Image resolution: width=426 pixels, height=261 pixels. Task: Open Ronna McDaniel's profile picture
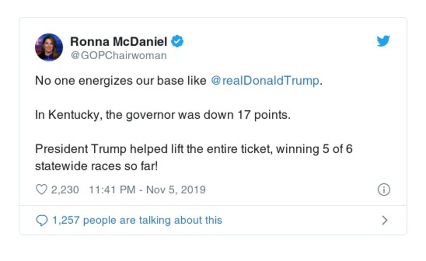pyautogui.click(x=49, y=47)
